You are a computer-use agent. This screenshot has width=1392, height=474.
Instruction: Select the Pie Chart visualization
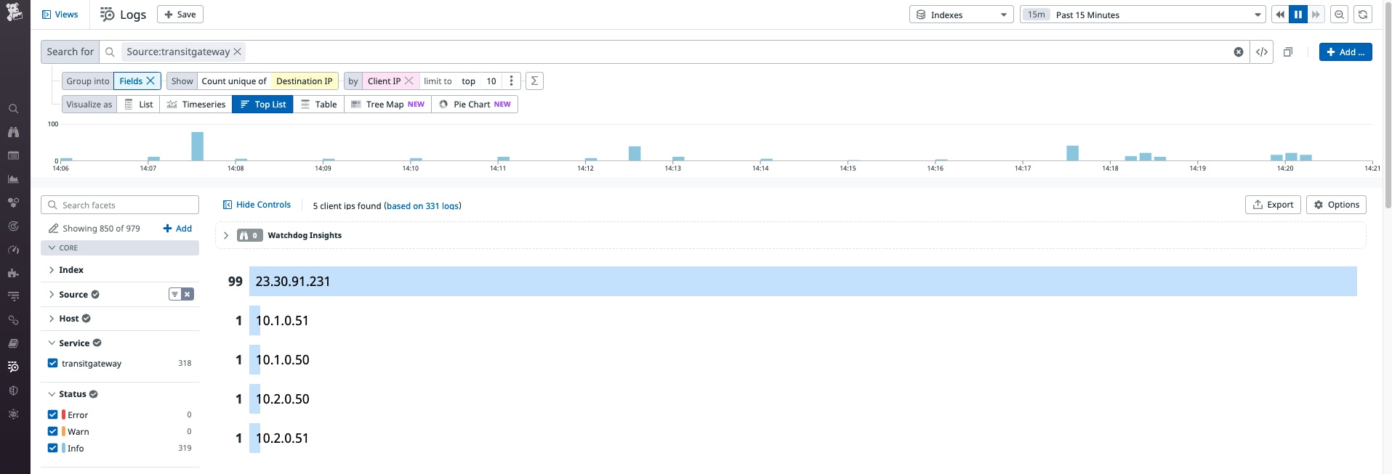coord(475,105)
